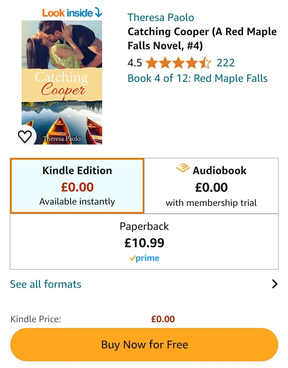
Task: Click the Look inside label text
Action: [67, 13]
